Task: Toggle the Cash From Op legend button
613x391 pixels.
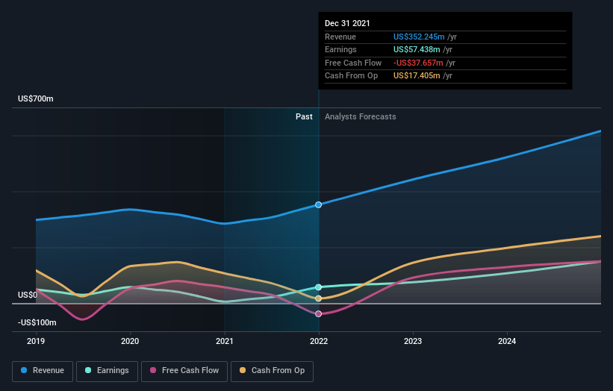Action: pyautogui.click(x=272, y=371)
